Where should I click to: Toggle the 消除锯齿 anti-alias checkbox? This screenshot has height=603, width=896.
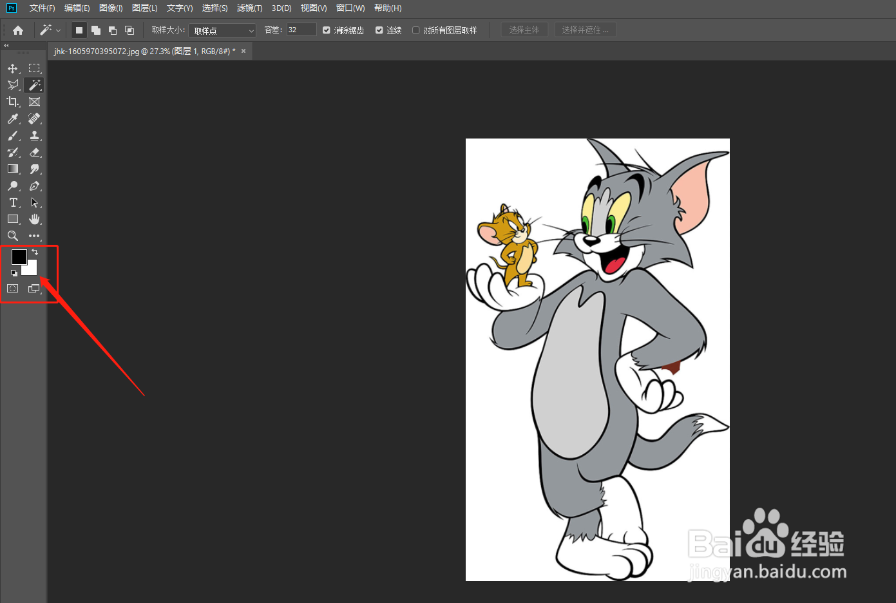(327, 30)
